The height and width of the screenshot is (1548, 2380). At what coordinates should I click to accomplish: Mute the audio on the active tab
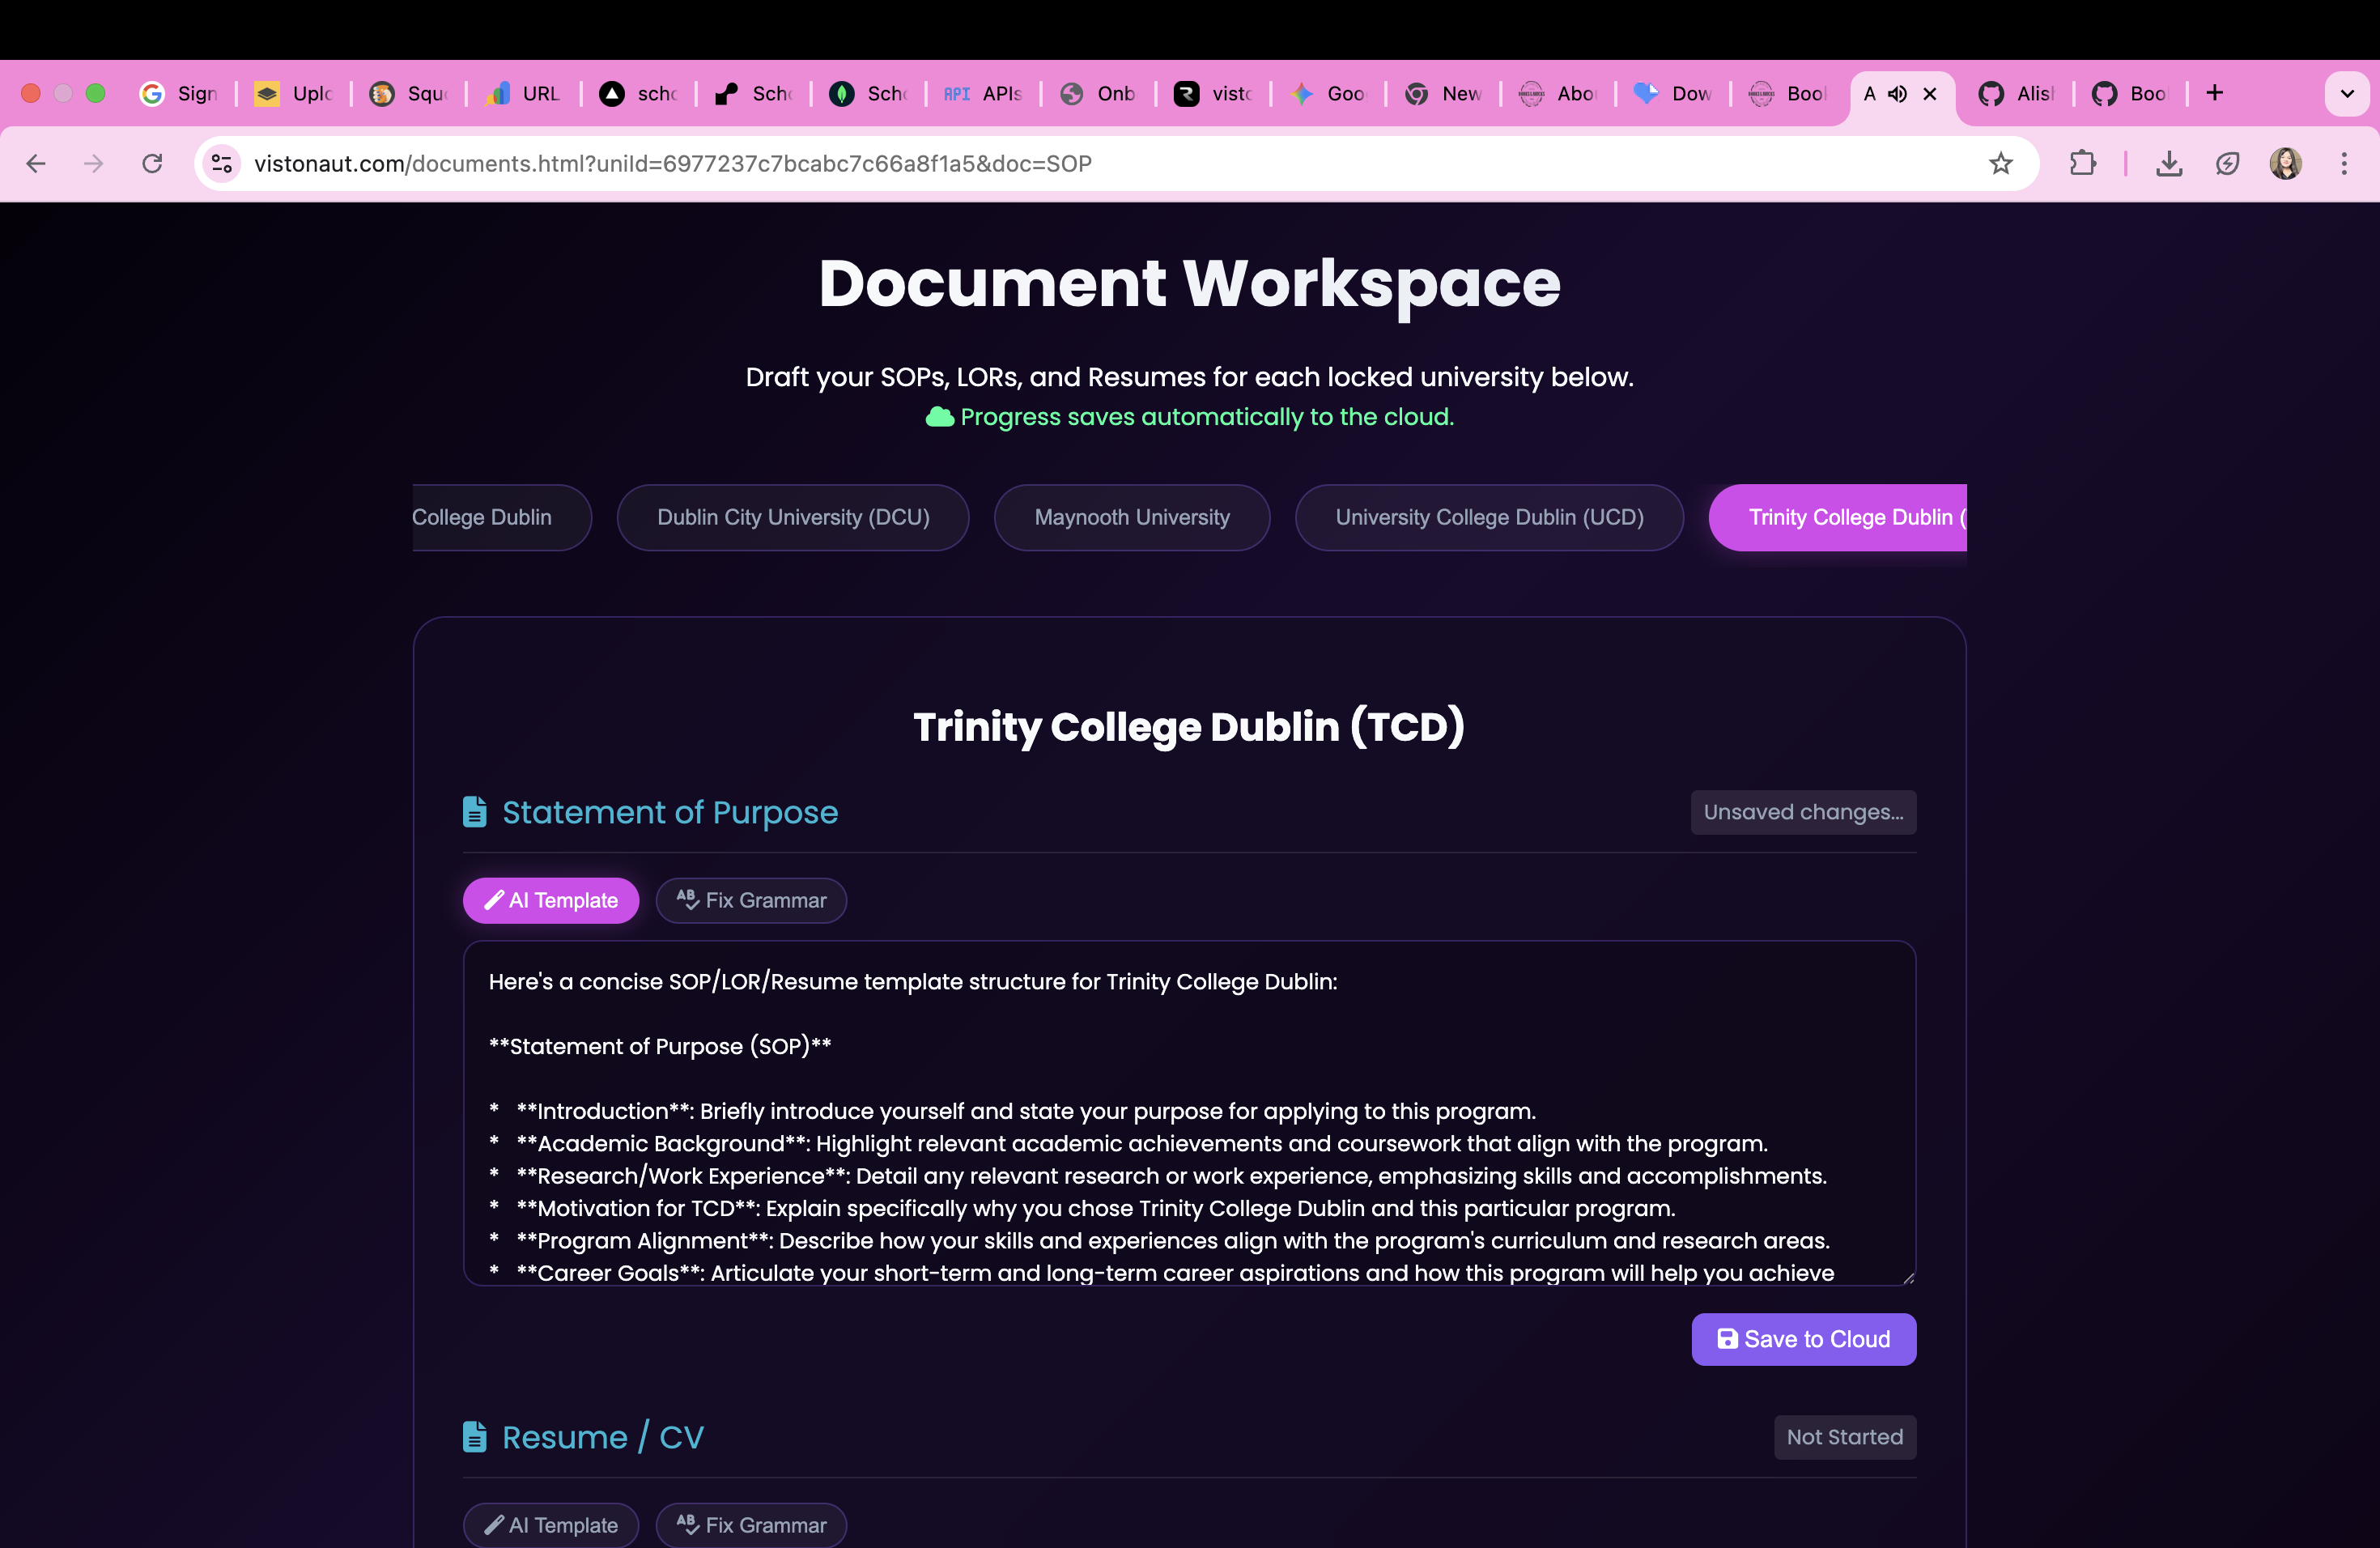(1897, 93)
